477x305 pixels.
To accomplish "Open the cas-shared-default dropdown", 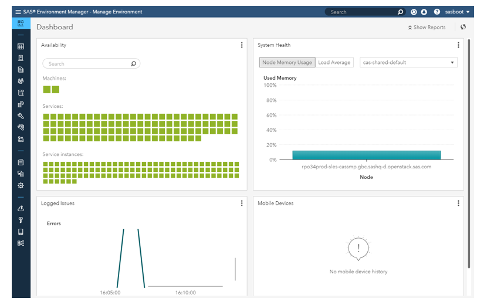I will pyautogui.click(x=408, y=63).
